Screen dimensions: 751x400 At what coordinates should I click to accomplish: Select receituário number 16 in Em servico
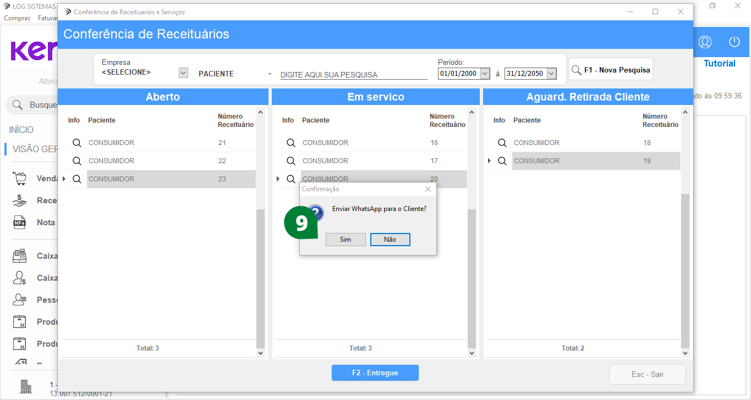(434, 143)
